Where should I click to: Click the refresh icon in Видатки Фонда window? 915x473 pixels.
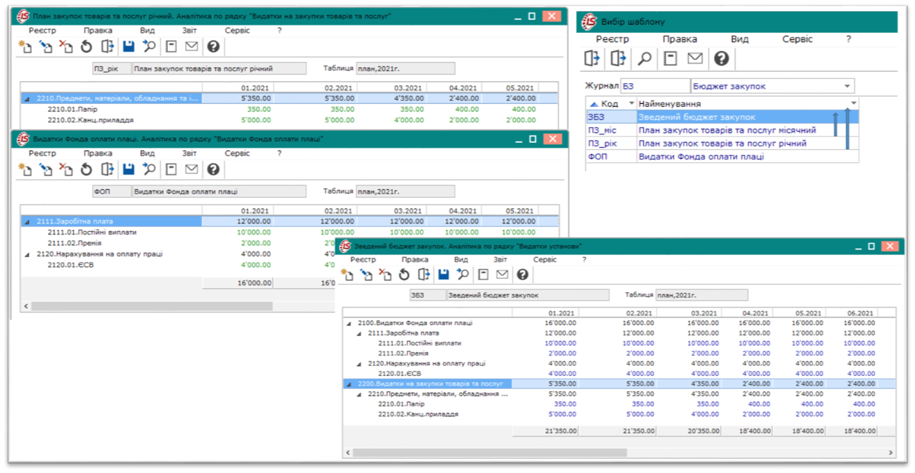coord(86,169)
